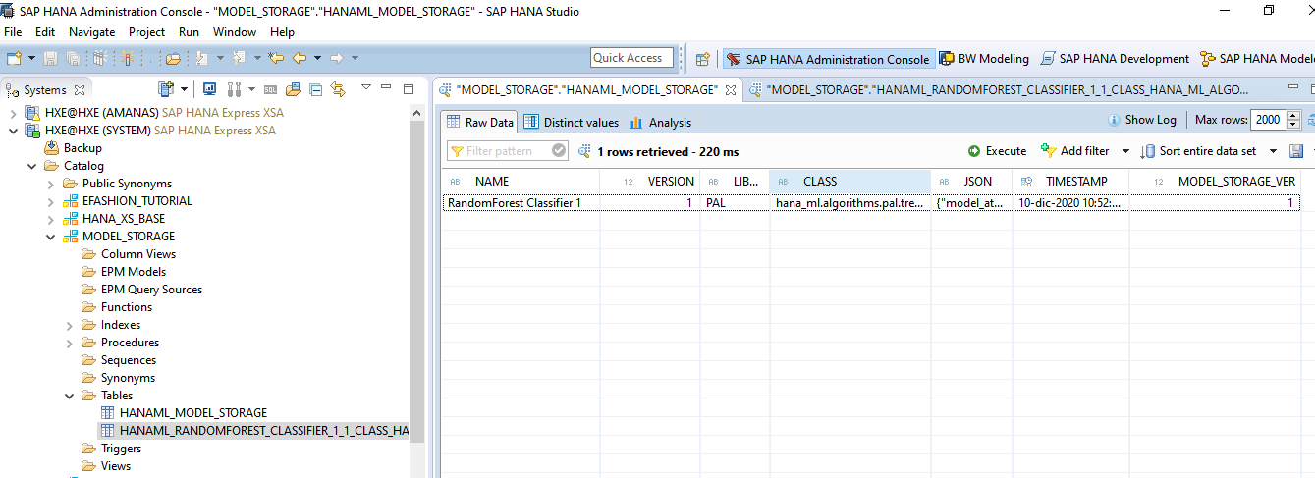Viewport: 1315px width, 478px height.
Task: Open the Help menu
Action: pyautogui.click(x=282, y=32)
